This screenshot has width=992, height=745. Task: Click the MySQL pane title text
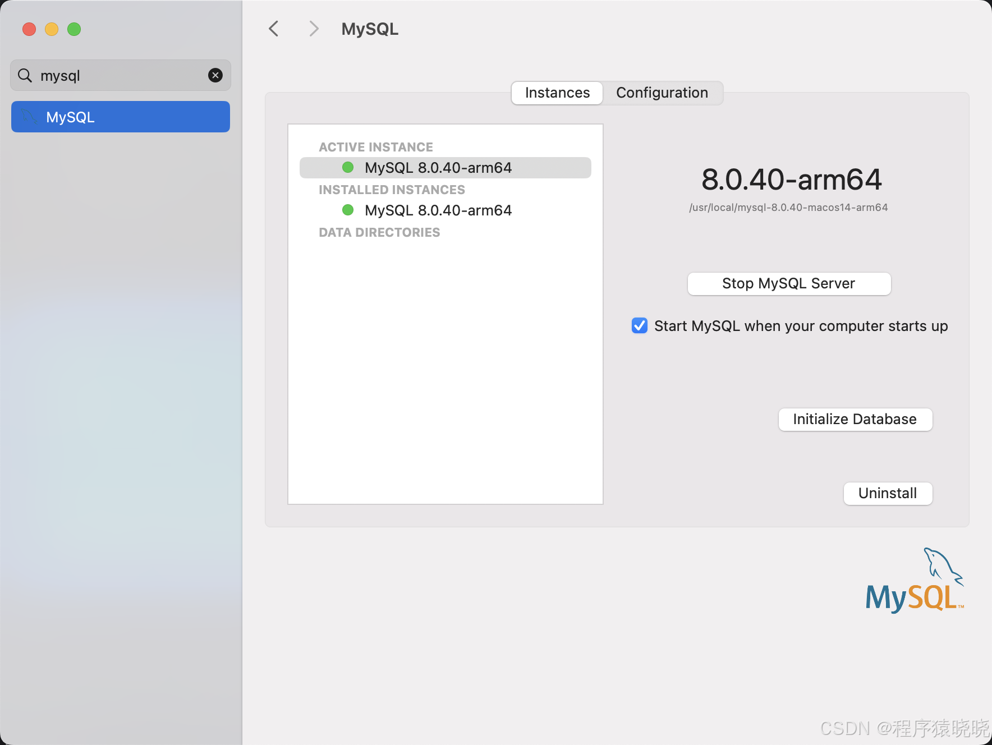(370, 29)
